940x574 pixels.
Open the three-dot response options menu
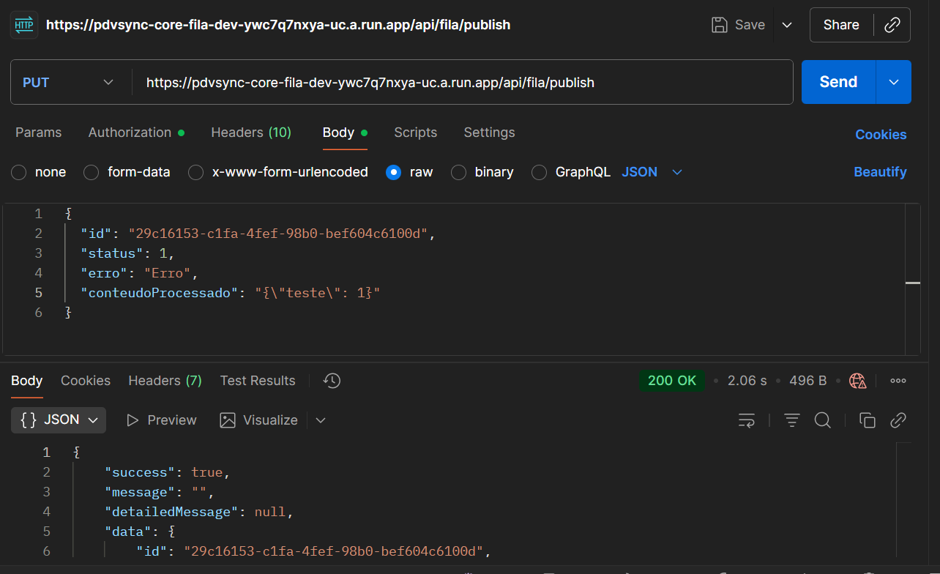(x=898, y=381)
